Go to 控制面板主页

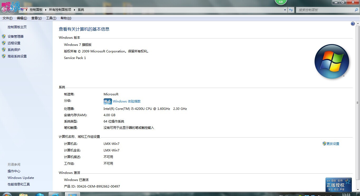17,27
